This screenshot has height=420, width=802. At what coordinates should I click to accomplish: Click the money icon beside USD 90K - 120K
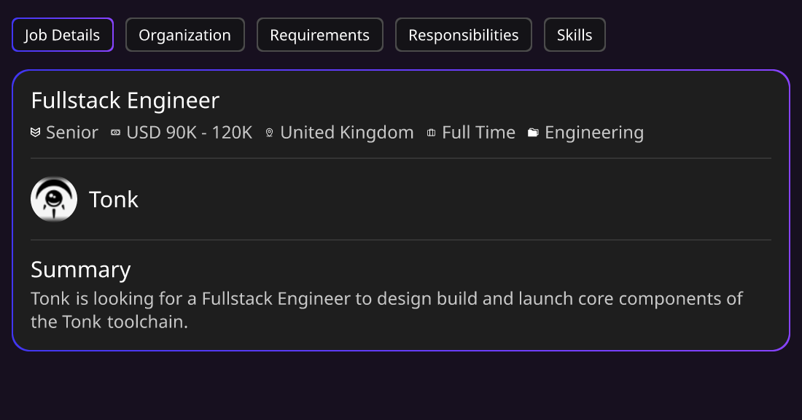[116, 133]
